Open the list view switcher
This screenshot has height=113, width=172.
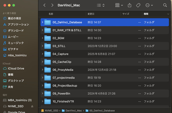pyautogui.click(x=101, y=5)
